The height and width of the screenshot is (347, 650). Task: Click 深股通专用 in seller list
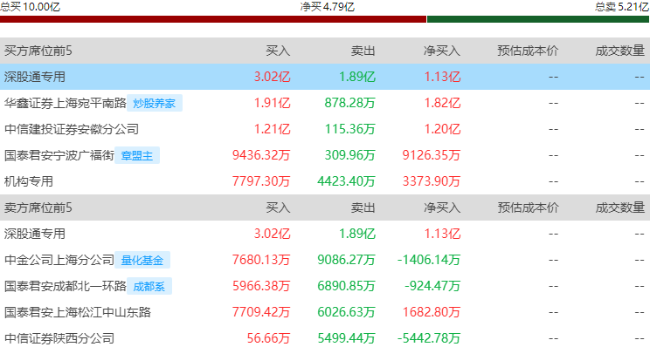(x=35, y=234)
